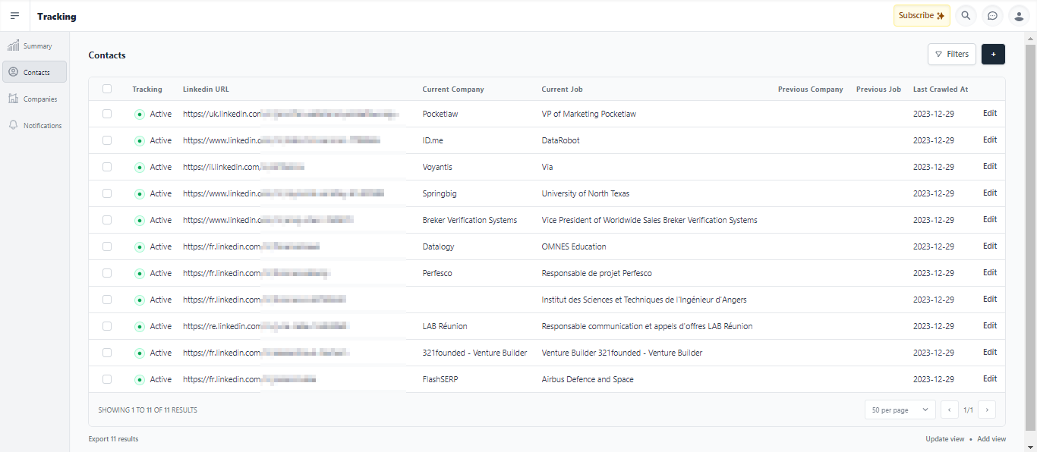Click the 'VP of Marketing Pocketlaw' job cell
The image size is (1037, 452).
tap(589, 114)
